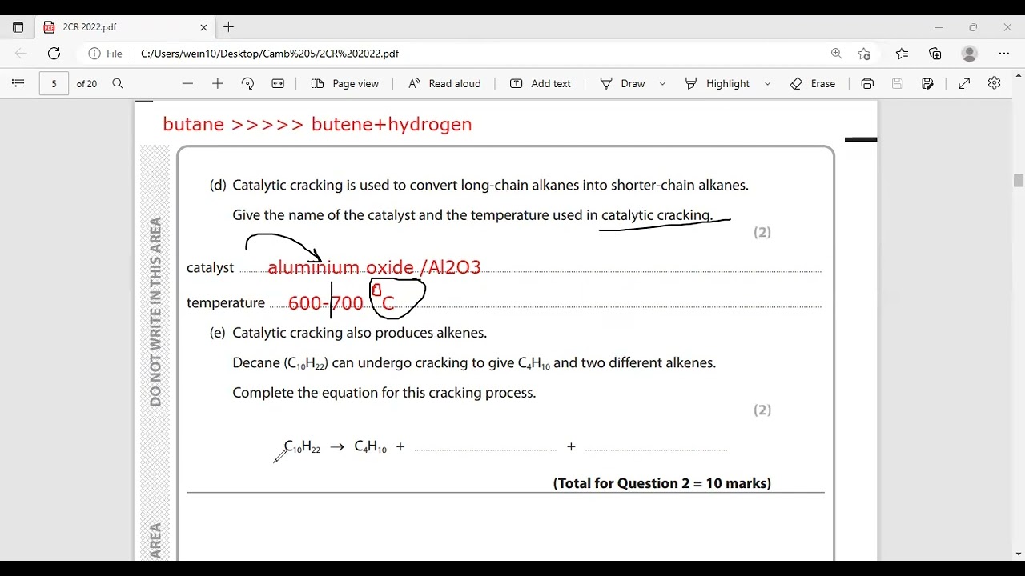Select the Highlight tool
This screenshot has height=576, width=1025.
click(717, 83)
